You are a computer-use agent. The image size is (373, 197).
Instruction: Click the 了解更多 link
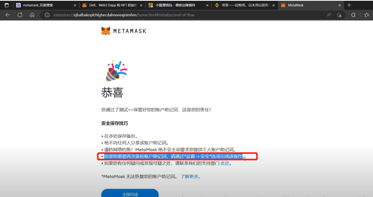coord(190,176)
